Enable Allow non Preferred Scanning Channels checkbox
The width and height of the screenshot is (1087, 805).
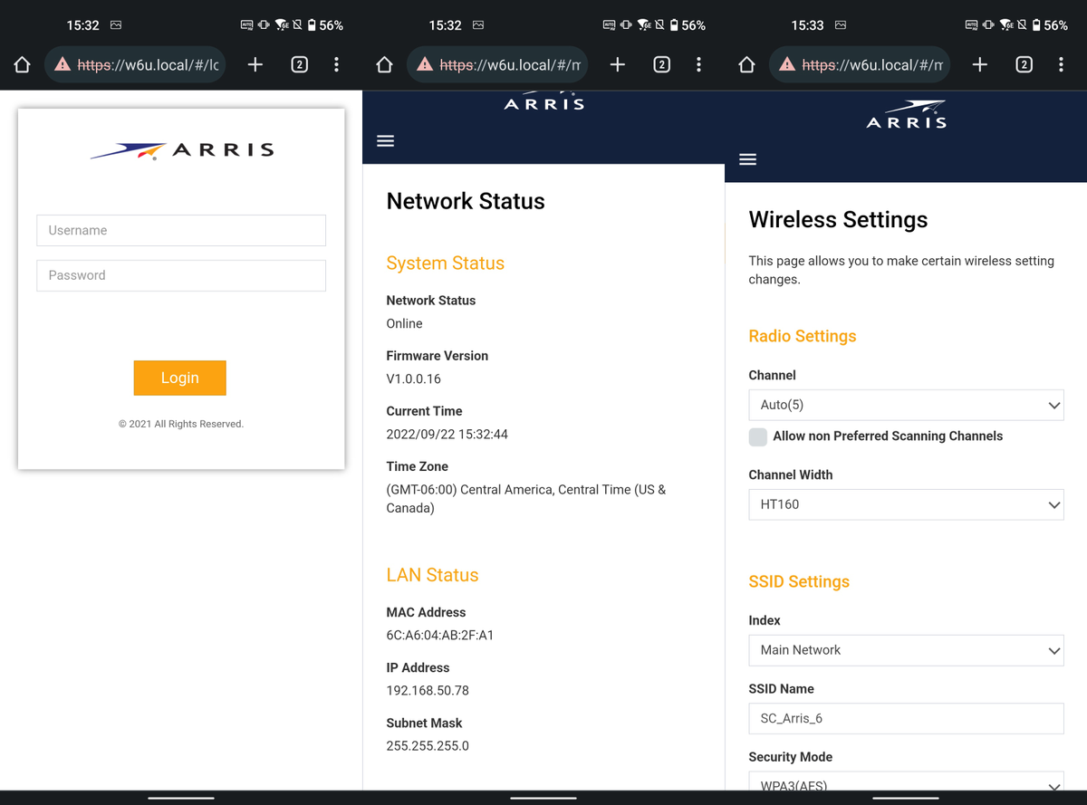point(758,436)
